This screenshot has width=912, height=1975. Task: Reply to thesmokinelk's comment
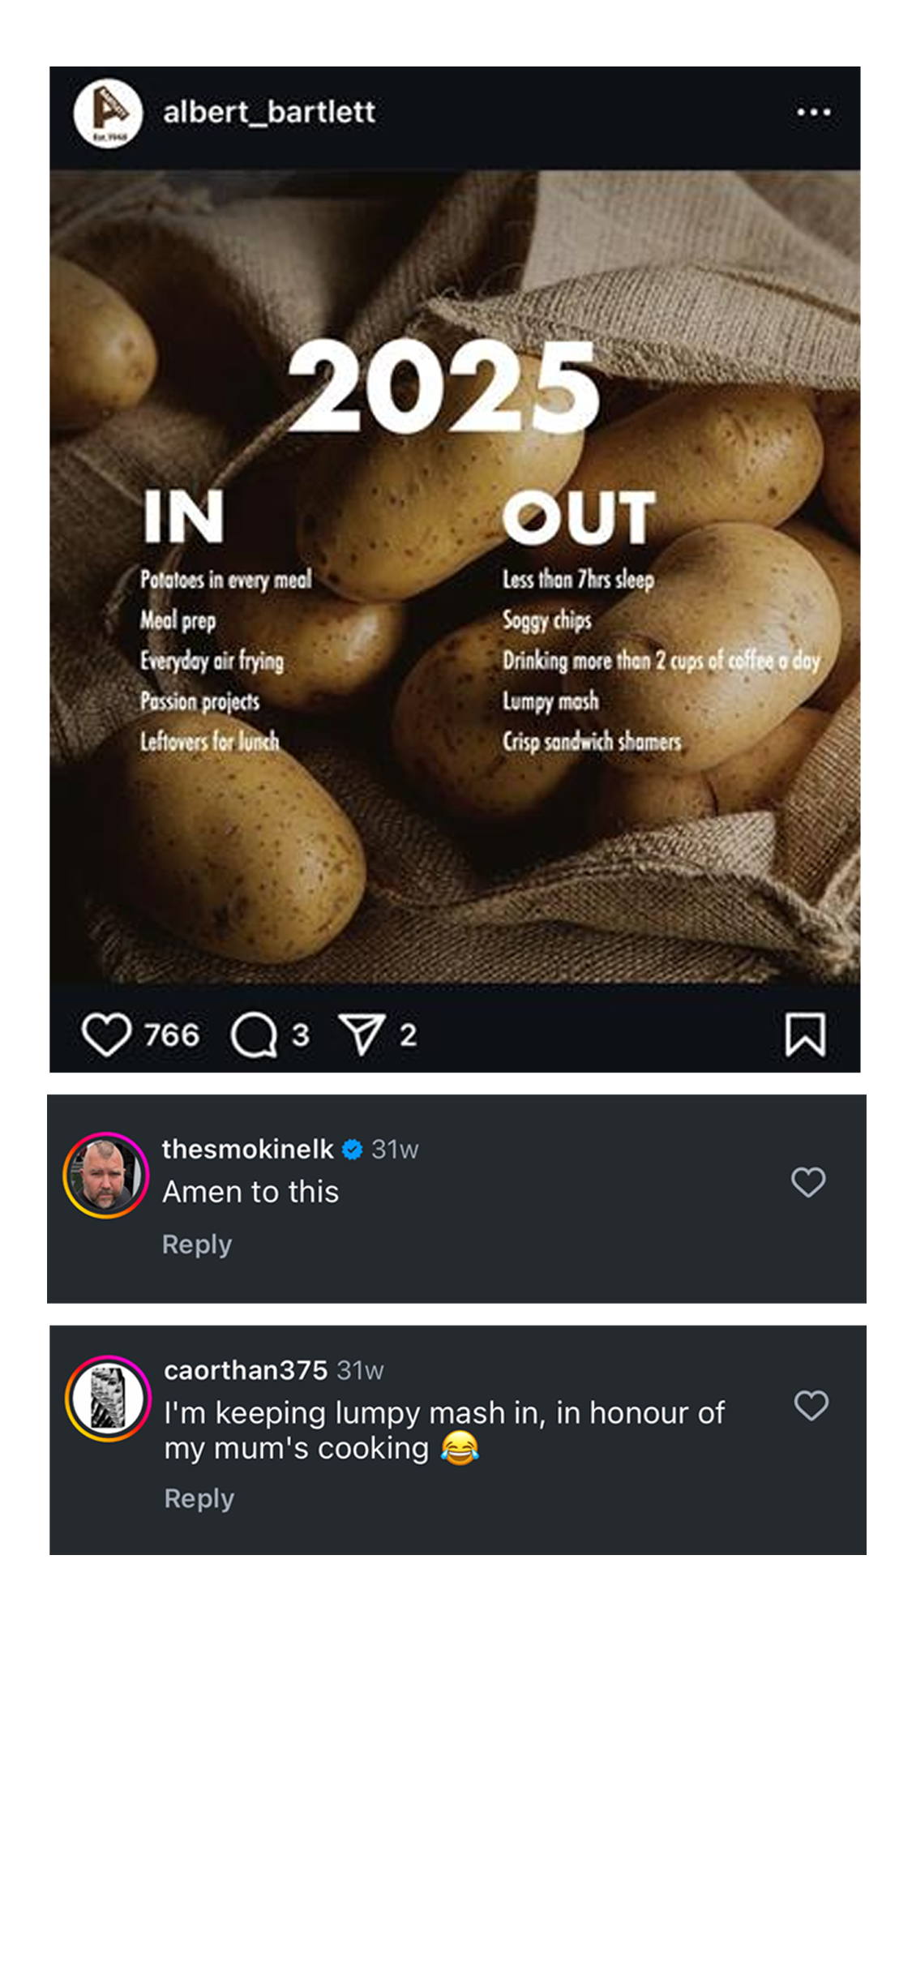click(x=197, y=1244)
